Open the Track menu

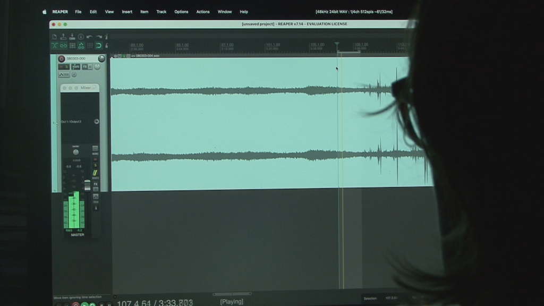coord(161,12)
